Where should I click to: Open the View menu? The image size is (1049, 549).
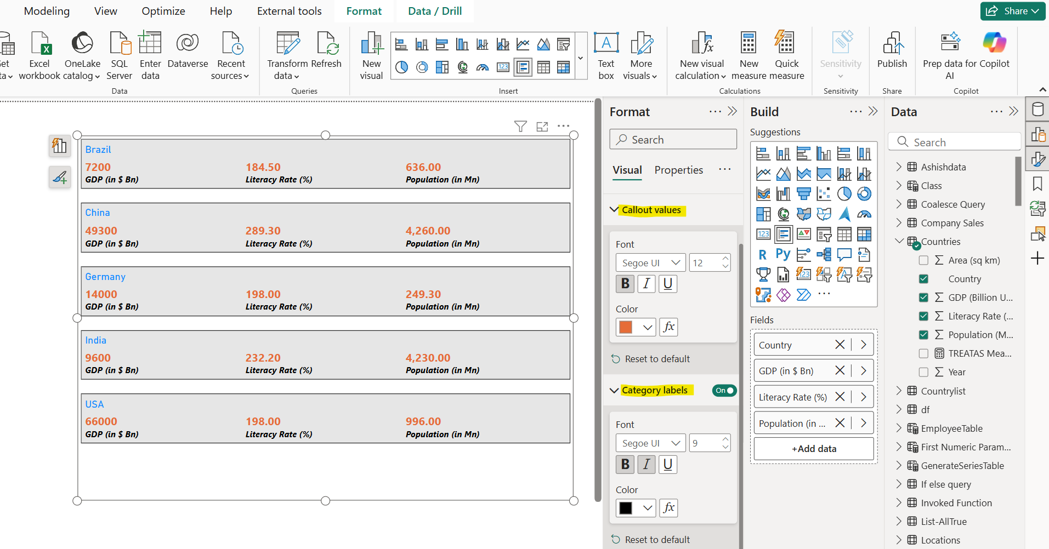click(105, 10)
